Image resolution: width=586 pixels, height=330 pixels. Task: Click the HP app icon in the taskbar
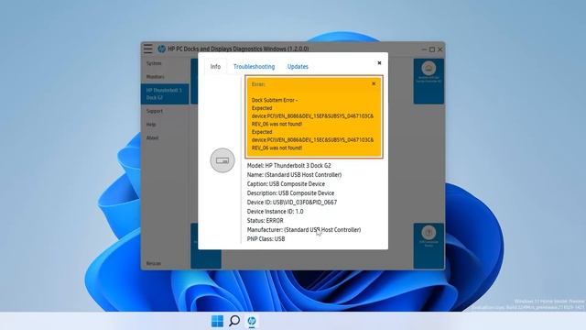(252, 321)
